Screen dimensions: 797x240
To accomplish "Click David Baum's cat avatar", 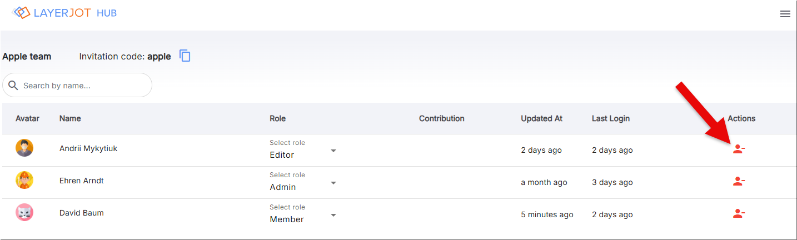I will 24,212.
